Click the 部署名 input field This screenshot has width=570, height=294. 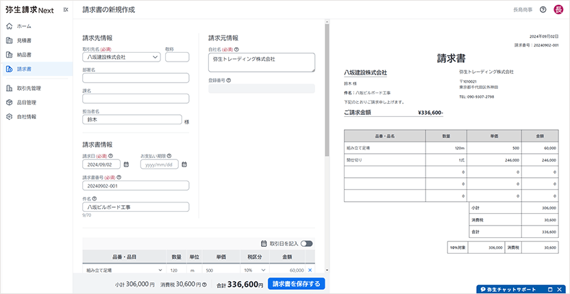click(136, 78)
